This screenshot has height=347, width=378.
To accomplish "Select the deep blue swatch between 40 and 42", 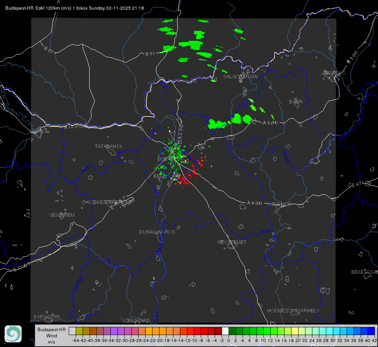I will (x=371, y=331).
